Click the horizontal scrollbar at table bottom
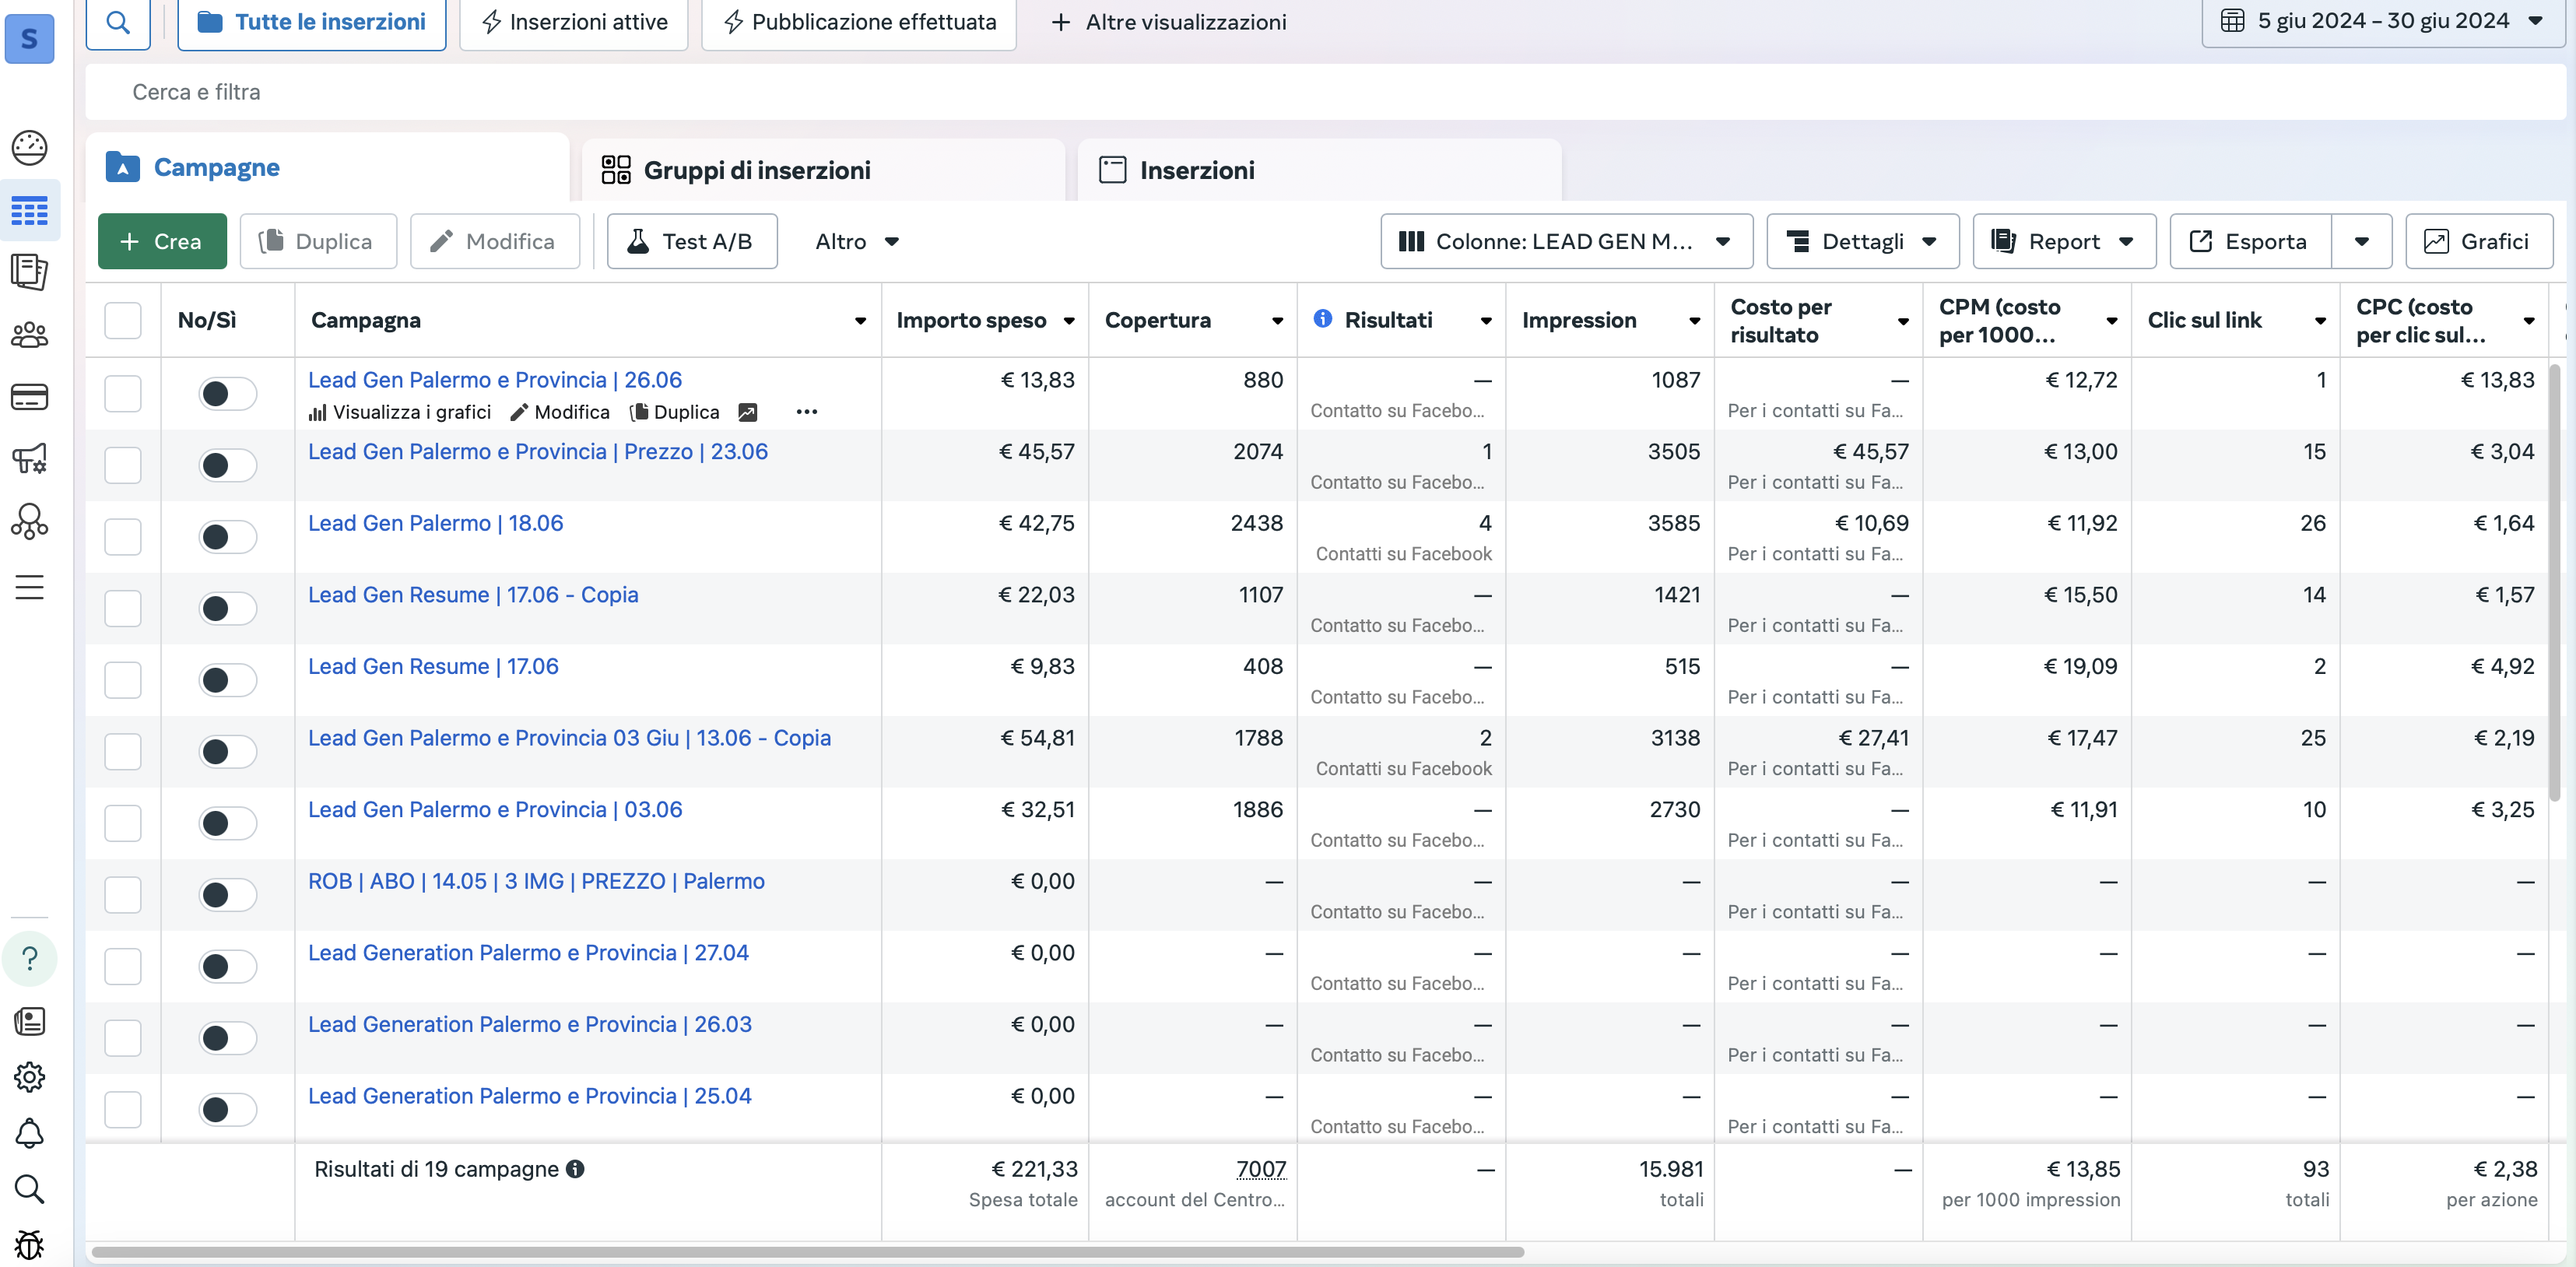This screenshot has width=2576, height=1267. tap(806, 1251)
